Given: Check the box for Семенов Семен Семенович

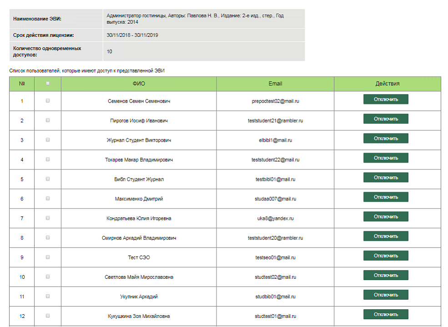Looking at the screenshot, I should click(48, 101).
